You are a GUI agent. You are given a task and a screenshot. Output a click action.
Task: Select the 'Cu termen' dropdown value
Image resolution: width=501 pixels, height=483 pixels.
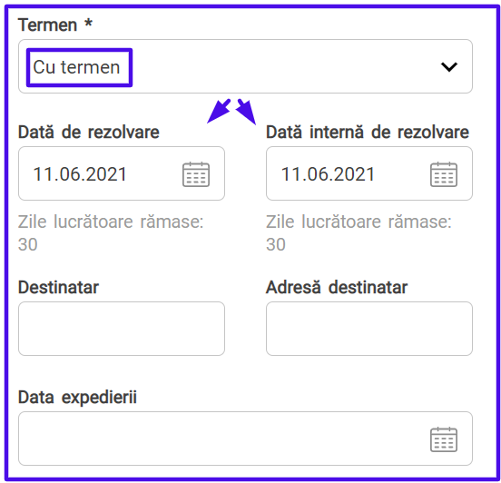76,67
